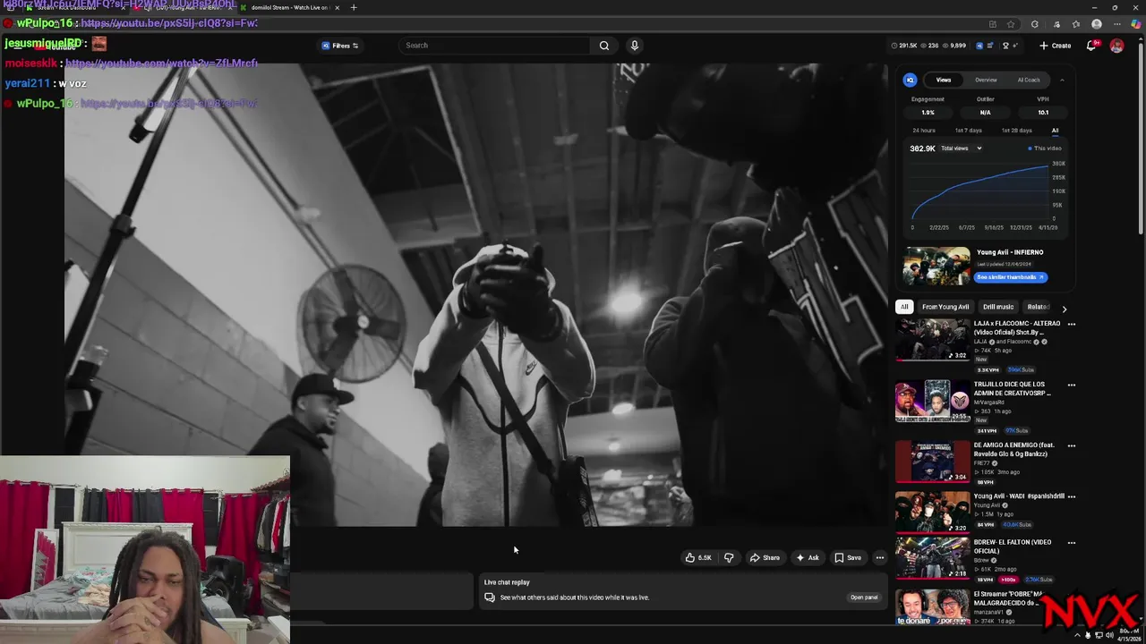Open BDREW EL FALTON video
This screenshot has height=644, width=1146.
[x=933, y=557]
